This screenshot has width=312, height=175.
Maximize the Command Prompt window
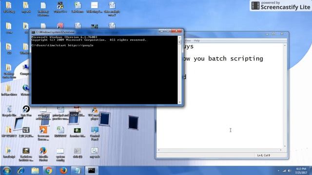(168, 31)
